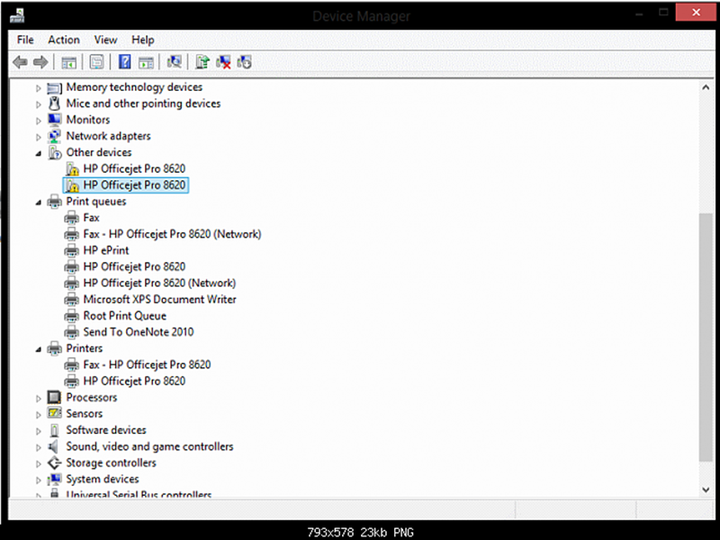Select Fax - HP Officejet Pro 8620 (Network)
The image size is (720, 540).
click(x=172, y=234)
